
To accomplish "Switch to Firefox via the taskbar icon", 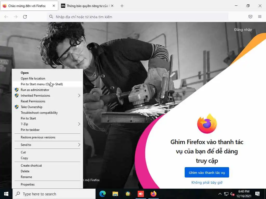I will tap(153, 194).
